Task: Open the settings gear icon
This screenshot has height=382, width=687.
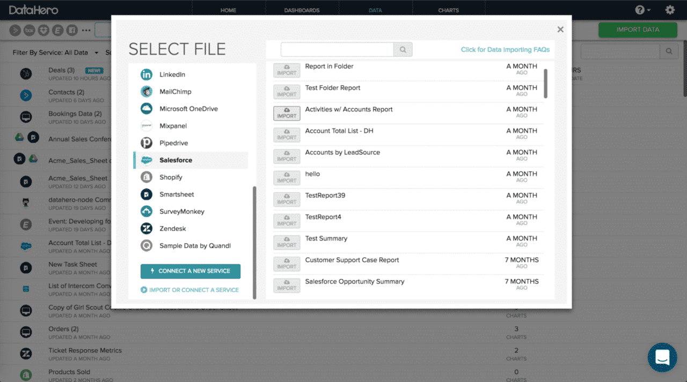Action: click(670, 10)
